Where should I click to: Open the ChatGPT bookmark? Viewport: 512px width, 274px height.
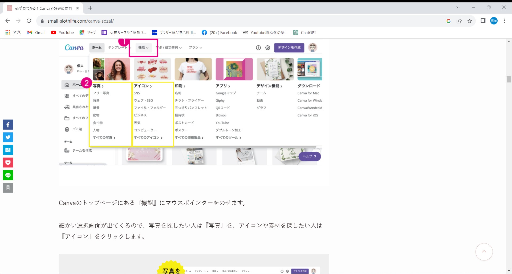tap(305, 32)
